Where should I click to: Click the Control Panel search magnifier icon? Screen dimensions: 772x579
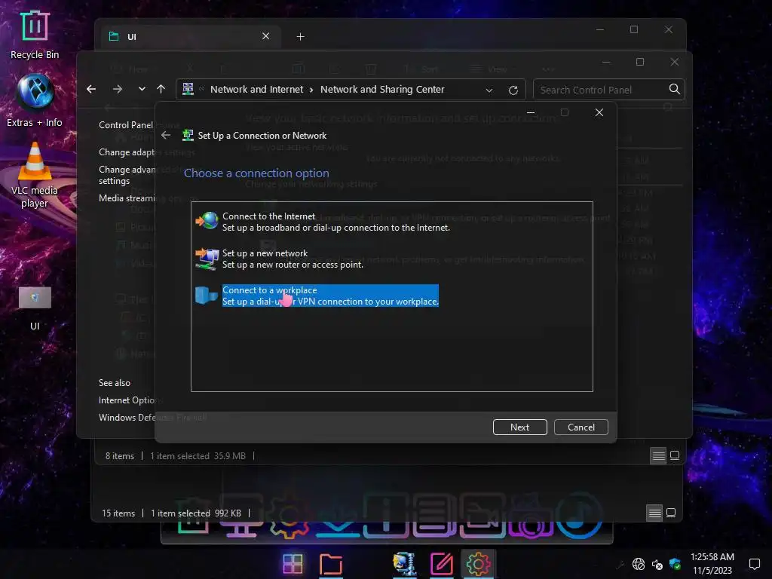pyautogui.click(x=675, y=89)
